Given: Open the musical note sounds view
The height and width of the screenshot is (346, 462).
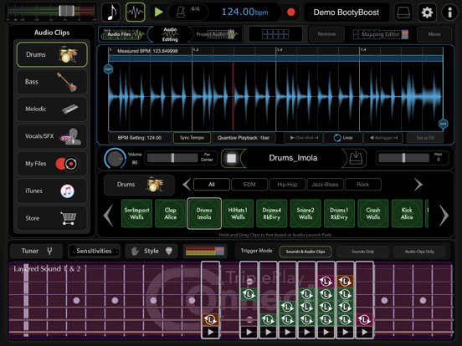Looking at the screenshot, I should [110, 12].
